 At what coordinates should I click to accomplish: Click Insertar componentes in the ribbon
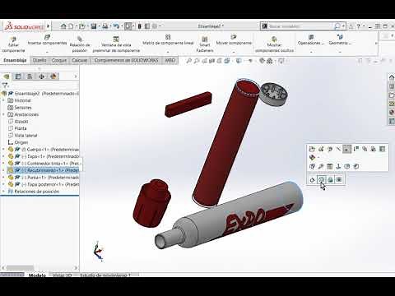click(x=47, y=39)
